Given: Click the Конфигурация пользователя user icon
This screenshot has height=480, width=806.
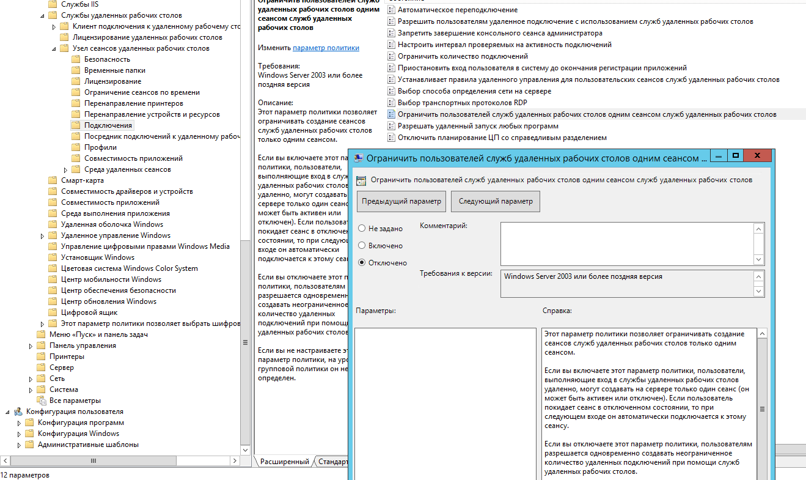Looking at the screenshot, I should (x=18, y=412).
